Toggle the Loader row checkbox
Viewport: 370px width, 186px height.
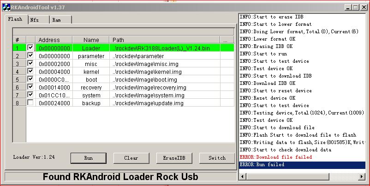point(30,48)
